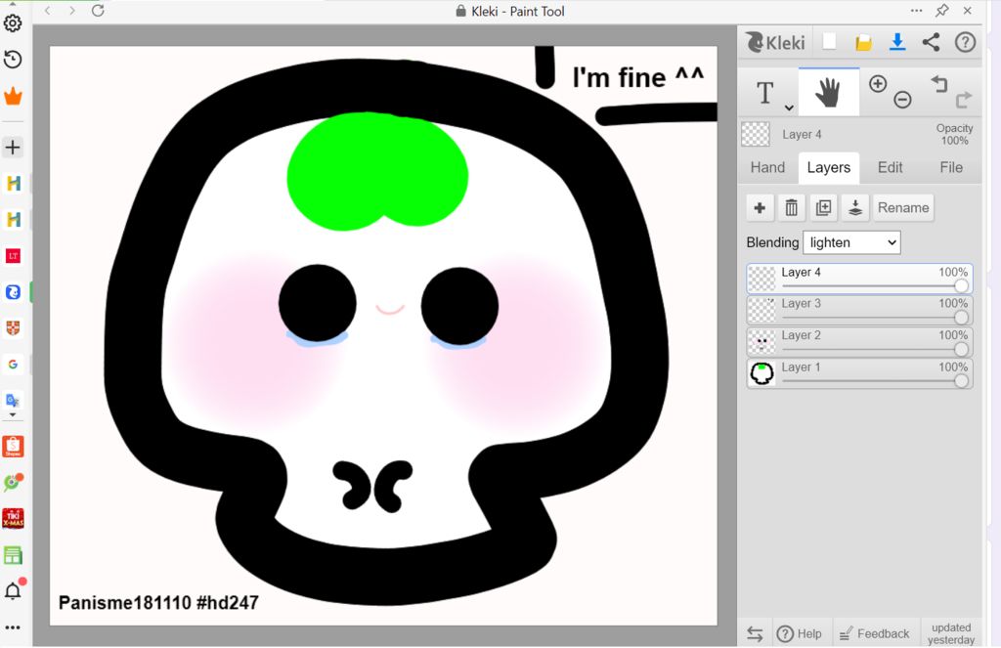The image size is (1001, 648).
Task: Select Layer 2 in layer list
Action: click(x=859, y=342)
